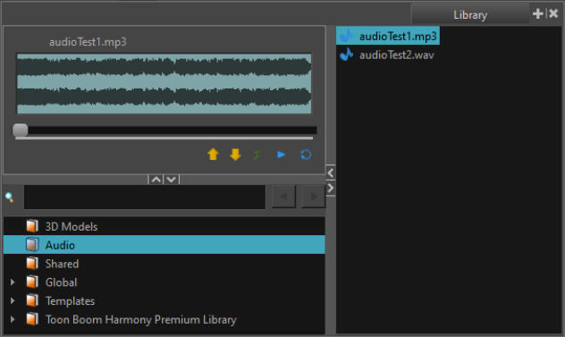Expand the Global library folder

(x=13, y=282)
